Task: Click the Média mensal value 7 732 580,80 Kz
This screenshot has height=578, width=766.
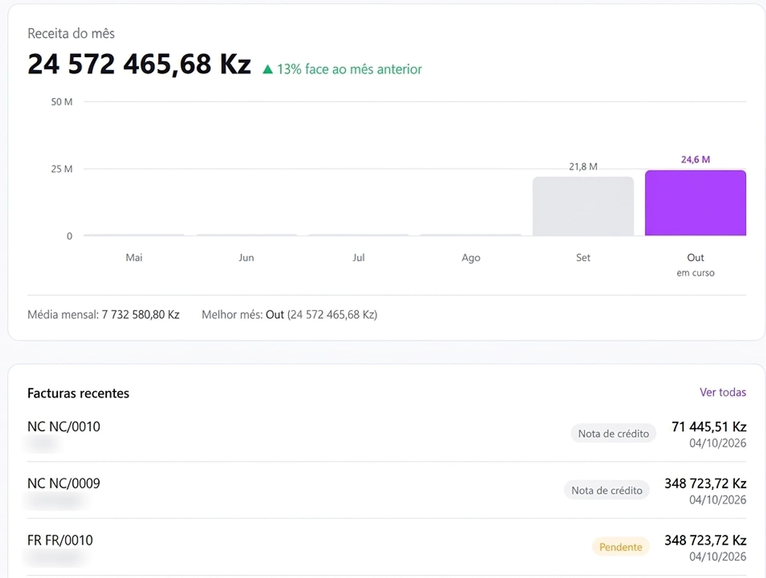Action: click(140, 314)
